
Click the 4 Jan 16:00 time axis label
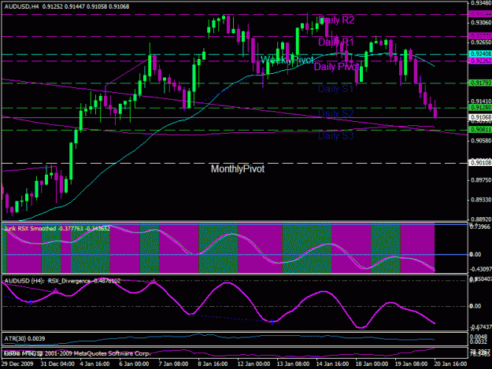pyautogui.click(x=94, y=364)
